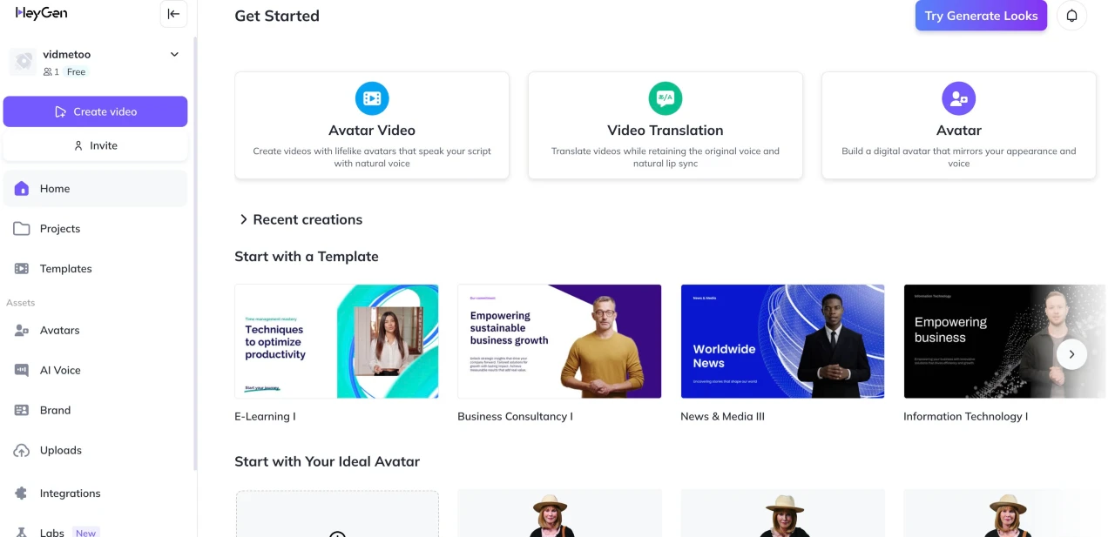Screen dimensions: 1115x537
Task: Click the green Video Translation icon
Action: coord(666,98)
